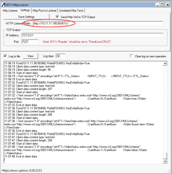This screenshot has height=174, width=172.
Task: Click the log scrollbar thumb
Action: [x=165, y=156]
